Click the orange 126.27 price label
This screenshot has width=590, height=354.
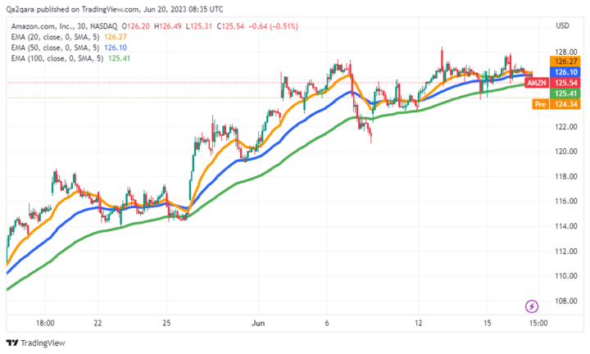565,61
